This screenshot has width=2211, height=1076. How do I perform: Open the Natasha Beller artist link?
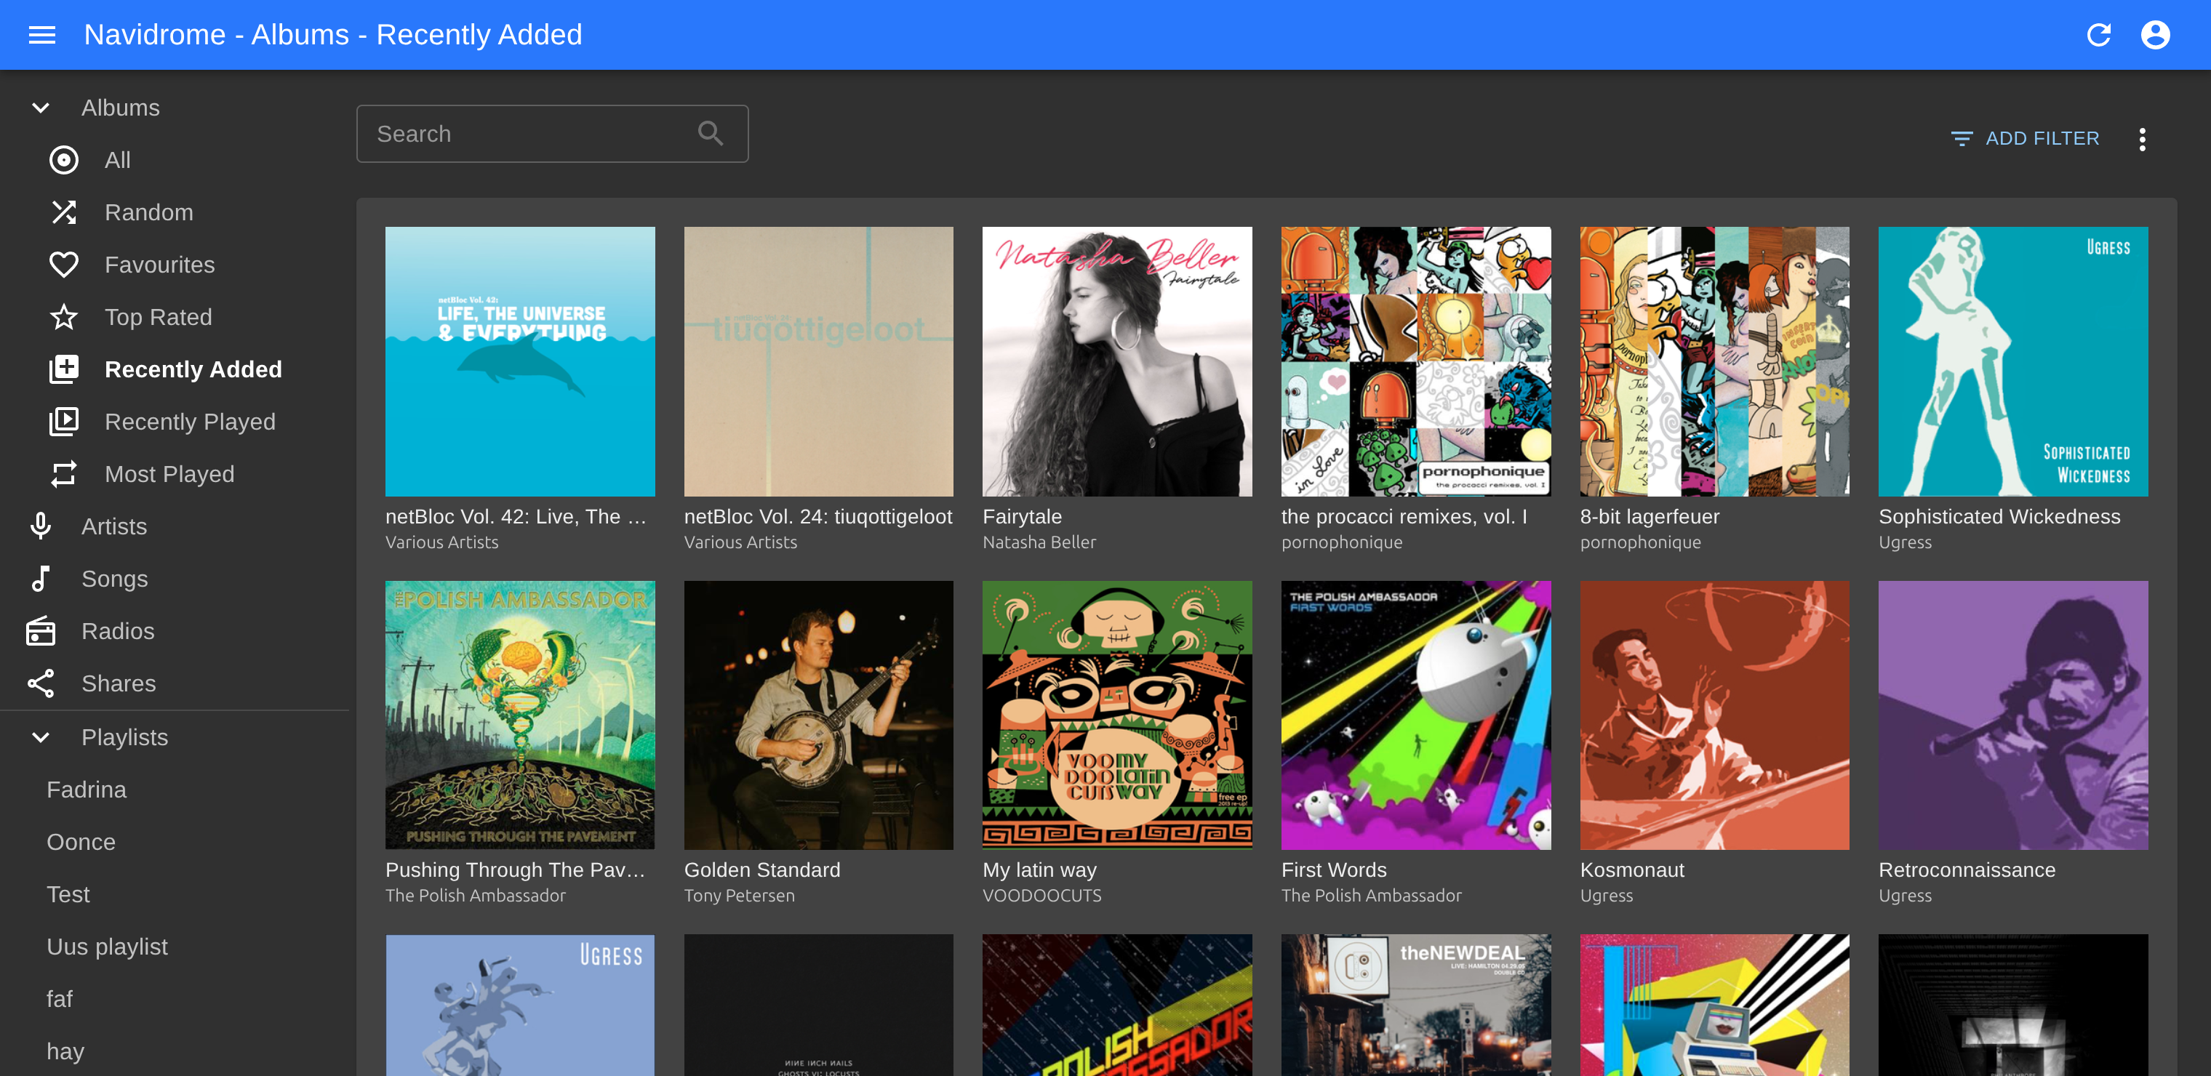click(1039, 542)
